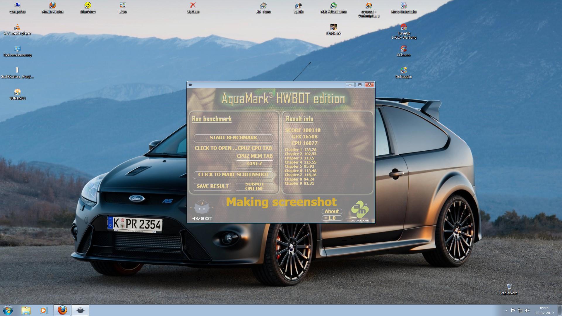The height and width of the screenshot is (316, 562).
Task: Open IrfanView desktop icon
Action: pos(88,8)
